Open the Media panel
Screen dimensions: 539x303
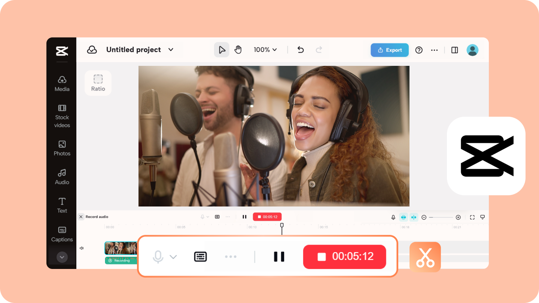[x=62, y=83]
